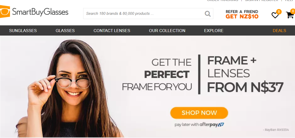This screenshot has height=138, width=295.
Task: Click the cart item count badge
Action: pyautogui.click(x=292, y=12)
